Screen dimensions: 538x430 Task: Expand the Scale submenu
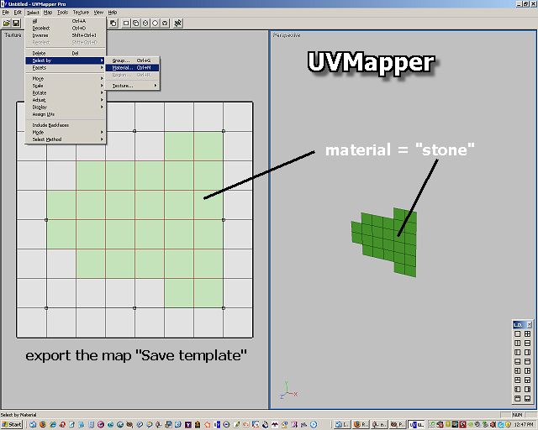pos(66,86)
